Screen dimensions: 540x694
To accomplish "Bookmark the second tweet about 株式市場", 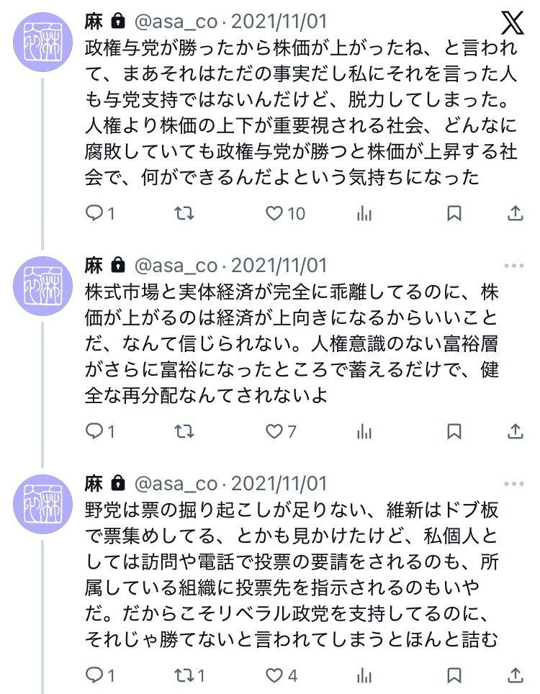I will (454, 431).
